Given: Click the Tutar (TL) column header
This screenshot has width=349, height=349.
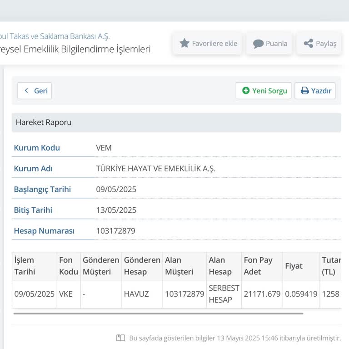Looking at the screenshot, I should pyautogui.click(x=330, y=266).
